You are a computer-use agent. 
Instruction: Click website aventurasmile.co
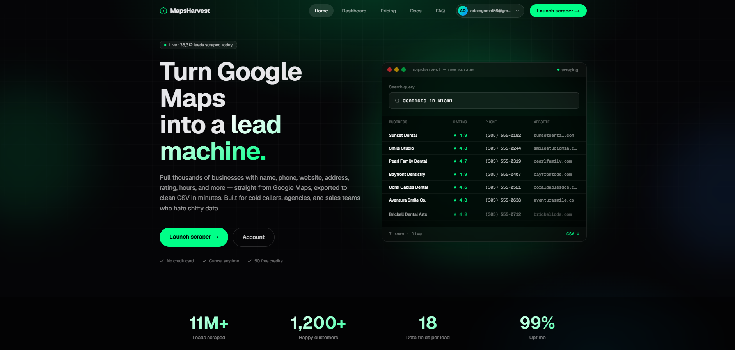(554, 200)
